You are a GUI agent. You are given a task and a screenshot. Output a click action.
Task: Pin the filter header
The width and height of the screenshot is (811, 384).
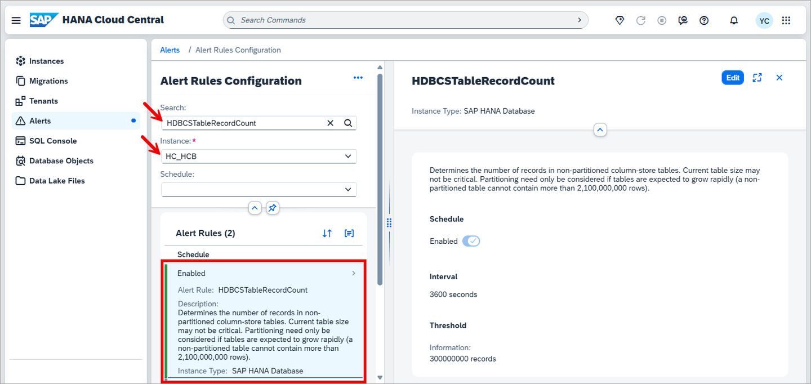tap(273, 208)
